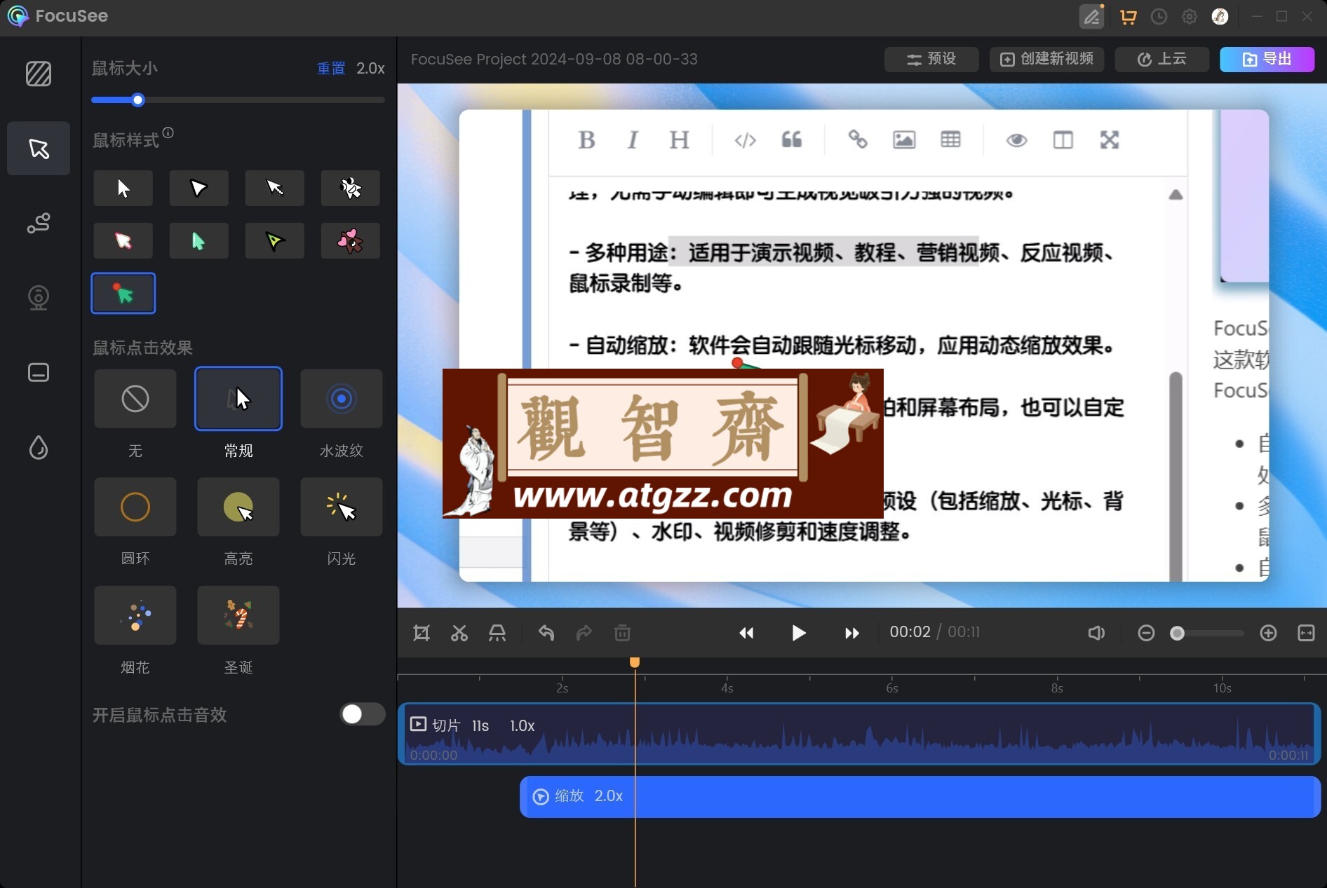This screenshot has width=1327, height=888.
Task: Open the motion path sidebar icon
Action: pos(39,223)
